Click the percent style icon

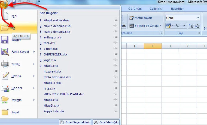[x=178, y=26]
